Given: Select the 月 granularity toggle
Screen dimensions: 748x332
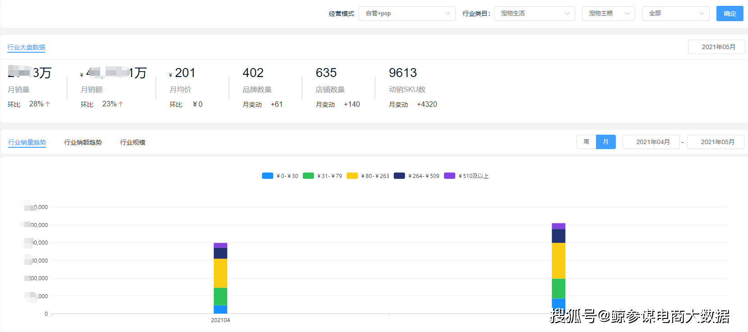Looking at the screenshot, I should [x=605, y=142].
